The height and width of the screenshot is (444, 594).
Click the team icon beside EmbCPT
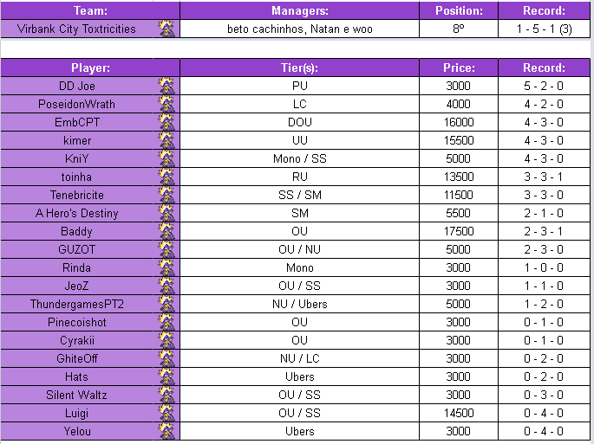(166, 122)
